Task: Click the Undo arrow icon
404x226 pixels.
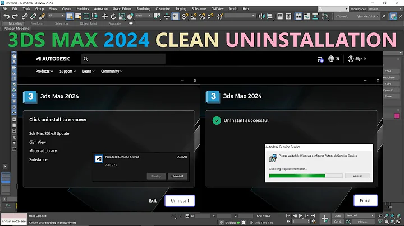Action: tap(6, 16)
